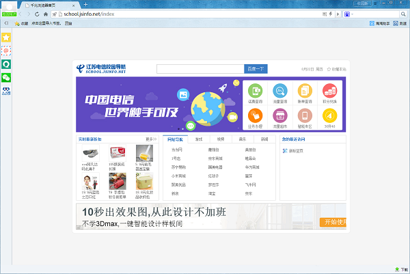Open the 梦芭莎 link
Screen dimensions: 410x274
213,184
